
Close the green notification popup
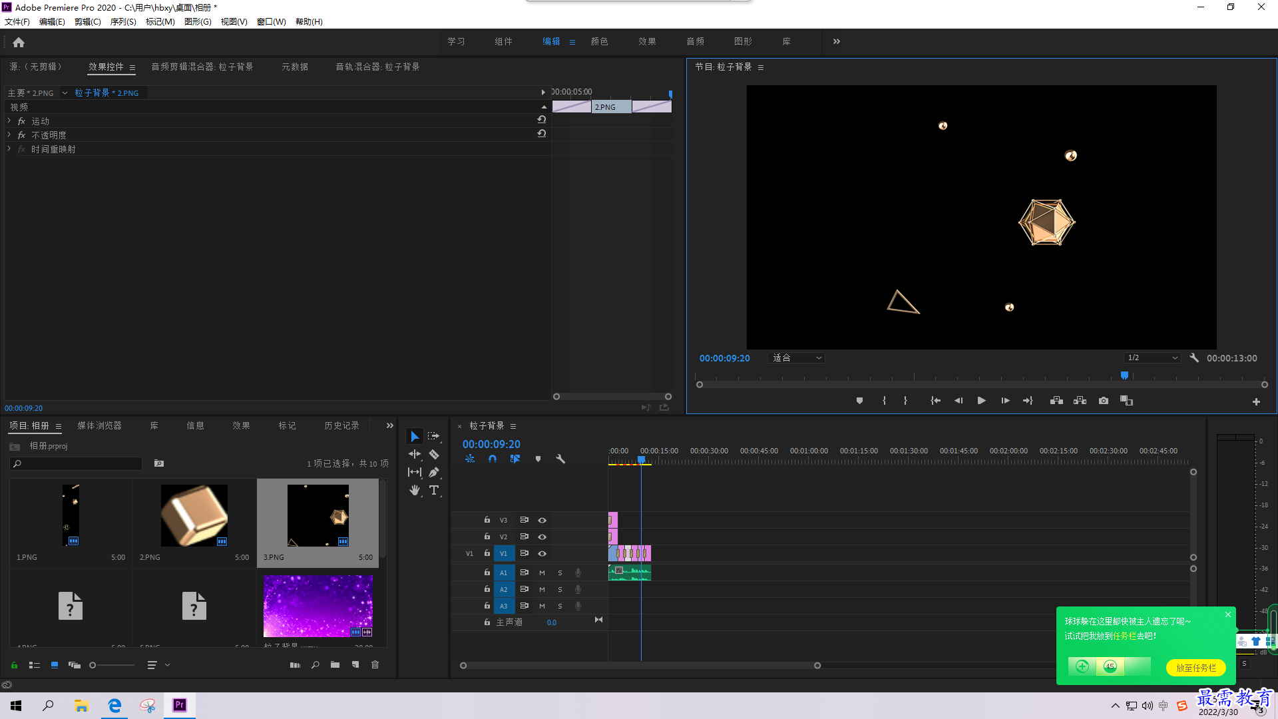coord(1228,614)
